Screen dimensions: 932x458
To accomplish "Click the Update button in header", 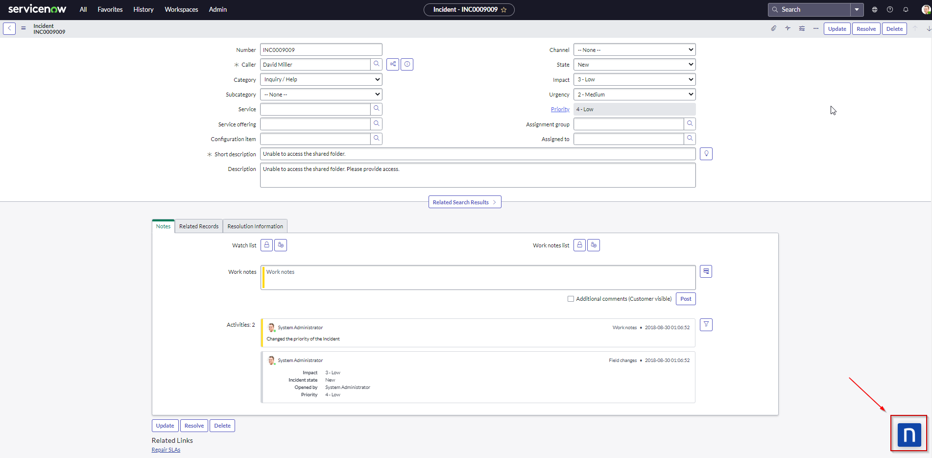I will coord(837,28).
